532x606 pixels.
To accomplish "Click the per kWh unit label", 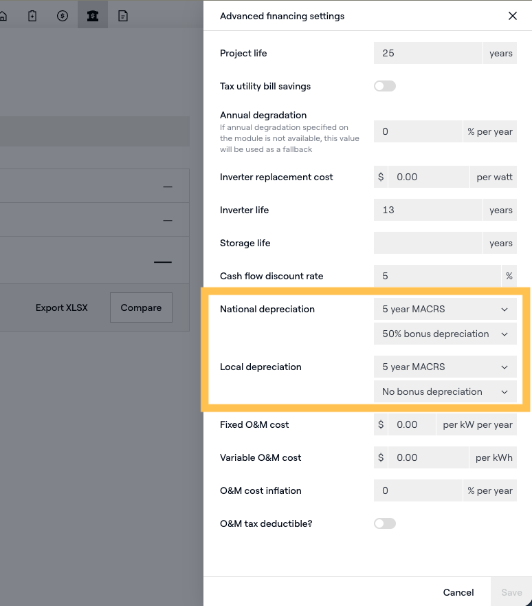I will 494,457.
